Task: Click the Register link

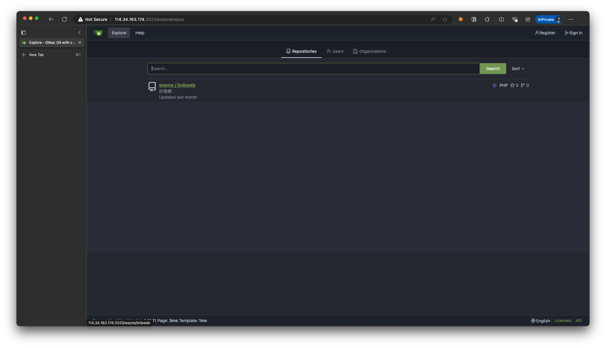Action: tap(545, 33)
